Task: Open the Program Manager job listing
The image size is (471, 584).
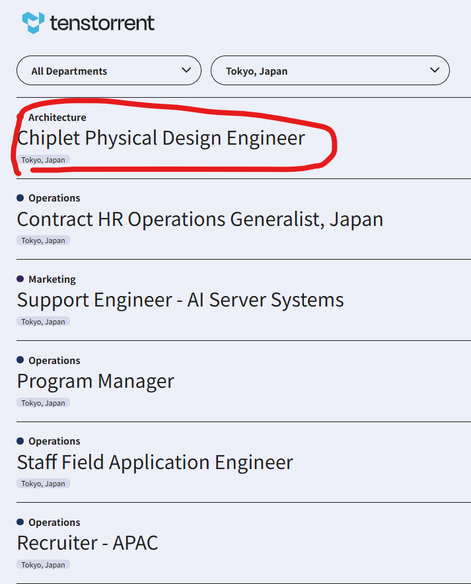Action: (x=95, y=381)
